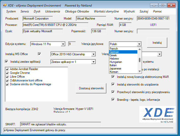This screenshot has width=180, height=136.
Task: Choose Japanese in language dropdown list
Action: 123,69
